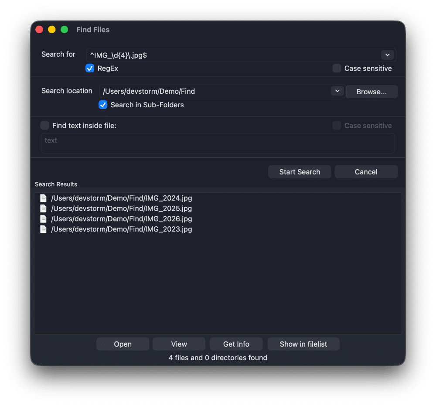
Task: Click the file icon beside IMG_2025.jpg
Action: (x=43, y=208)
